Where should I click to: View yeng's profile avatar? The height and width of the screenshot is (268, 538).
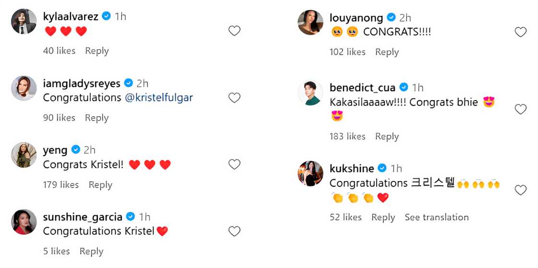(x=24, y=155)
